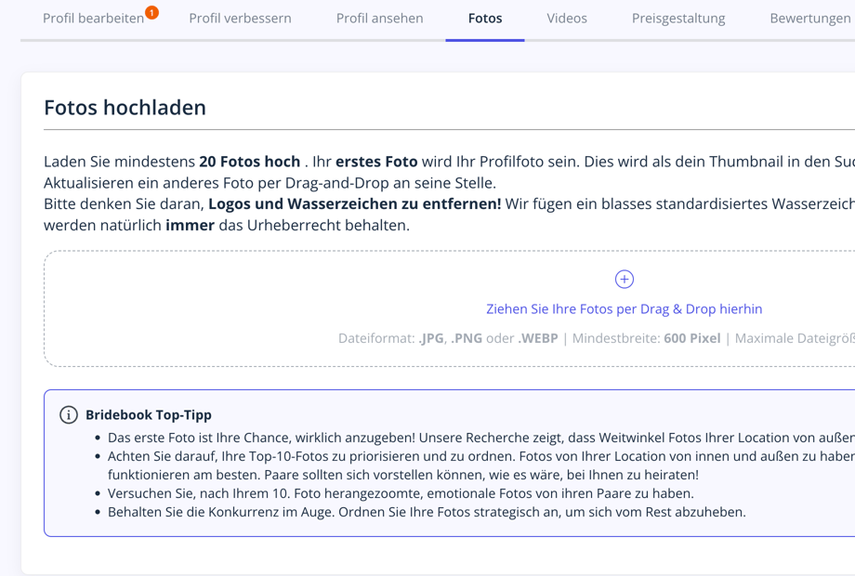Click the plus circle upload icon
The image size is (855, 576).
tap(625, 279)
